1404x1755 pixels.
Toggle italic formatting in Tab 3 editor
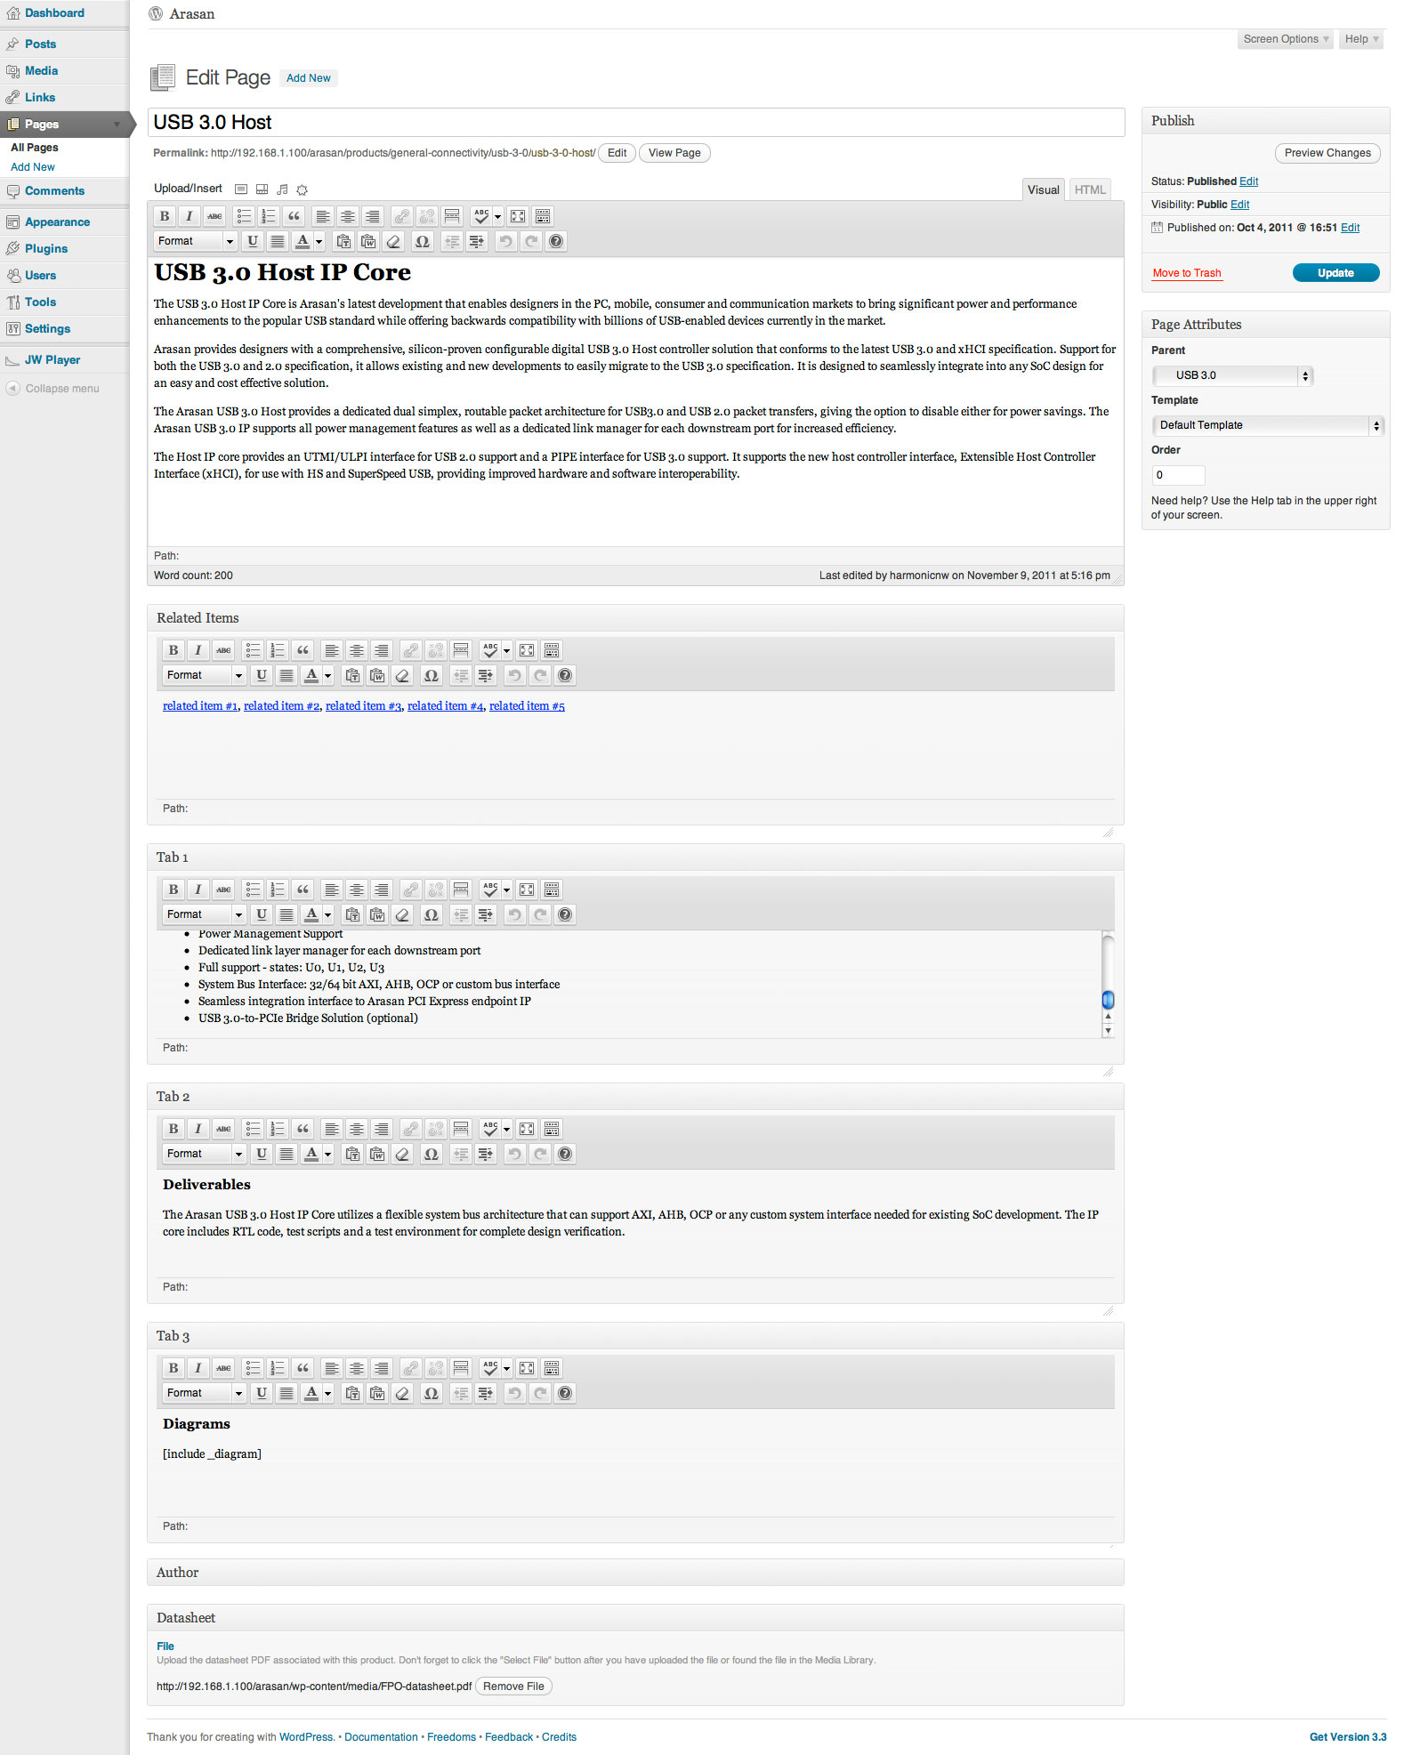click(x=198, y=1368)
